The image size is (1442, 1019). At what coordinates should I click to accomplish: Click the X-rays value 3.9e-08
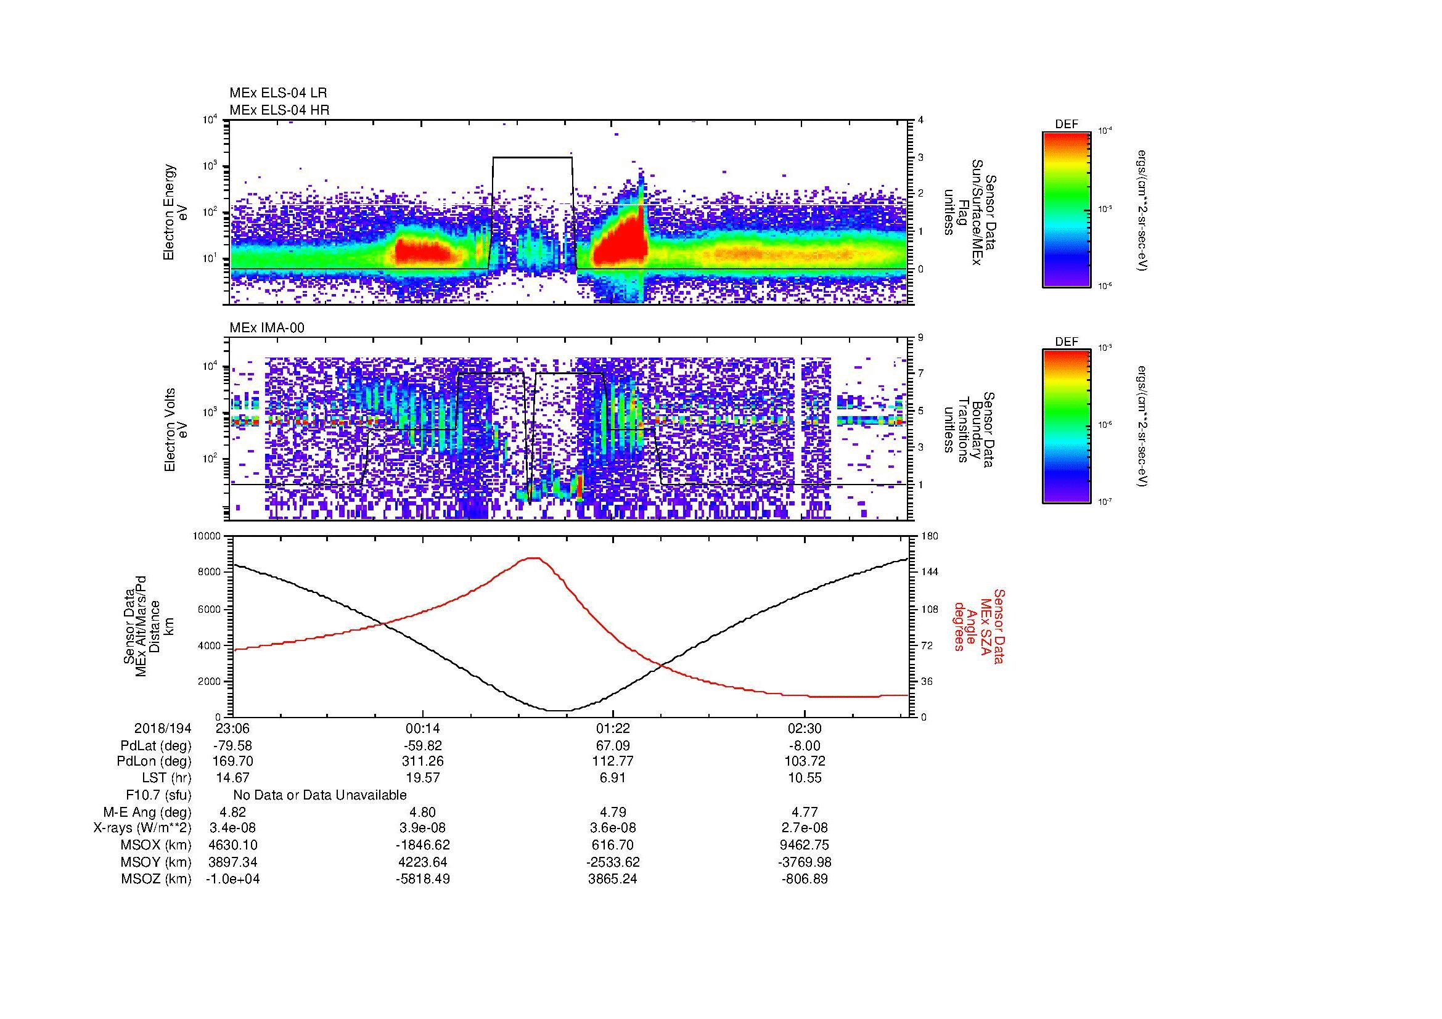(423, 828)
